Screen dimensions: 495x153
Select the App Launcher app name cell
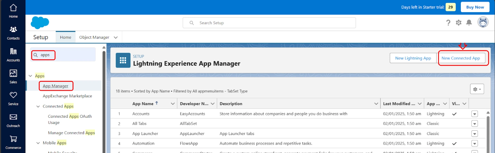145,133
